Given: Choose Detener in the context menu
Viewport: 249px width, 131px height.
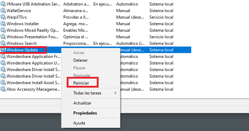Looking at the screenshot, I should click(x=80, y=60).
